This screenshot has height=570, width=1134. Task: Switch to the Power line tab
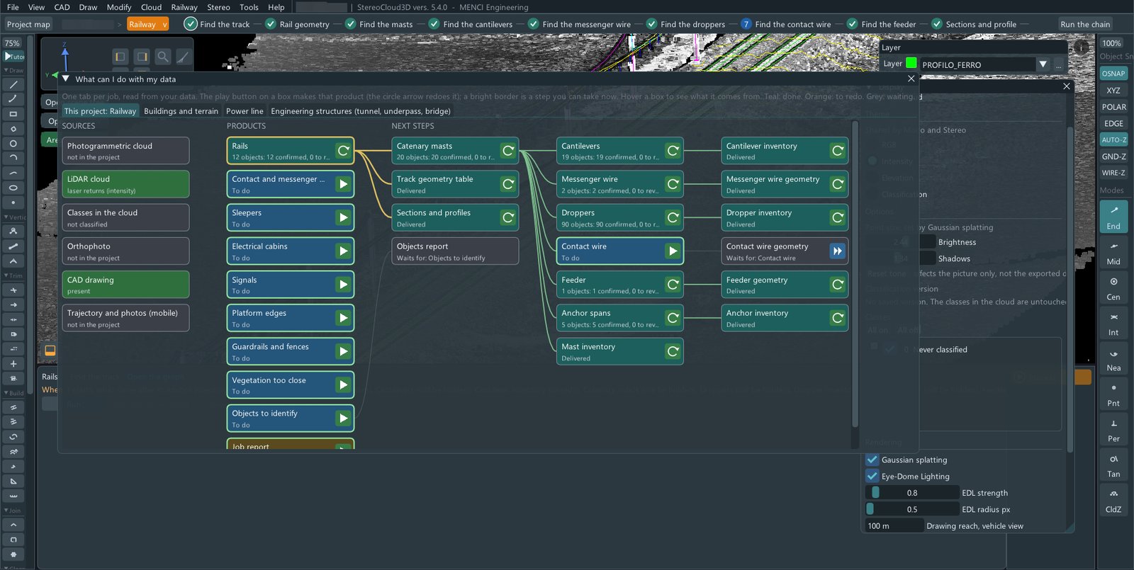[x=245, y=111]
